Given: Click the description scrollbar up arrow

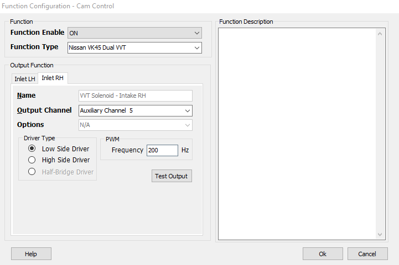Looking at the screenshot, I should 380,34.
